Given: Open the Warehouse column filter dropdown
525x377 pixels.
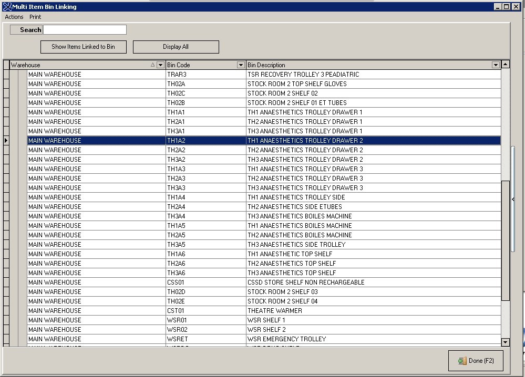Looking at the screenshot, I should [x=159, y=65].
